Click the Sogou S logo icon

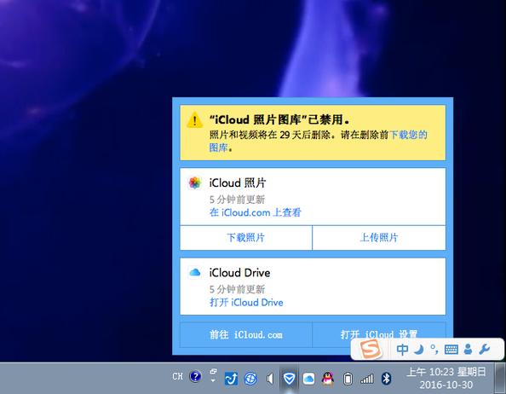(371, 349)
